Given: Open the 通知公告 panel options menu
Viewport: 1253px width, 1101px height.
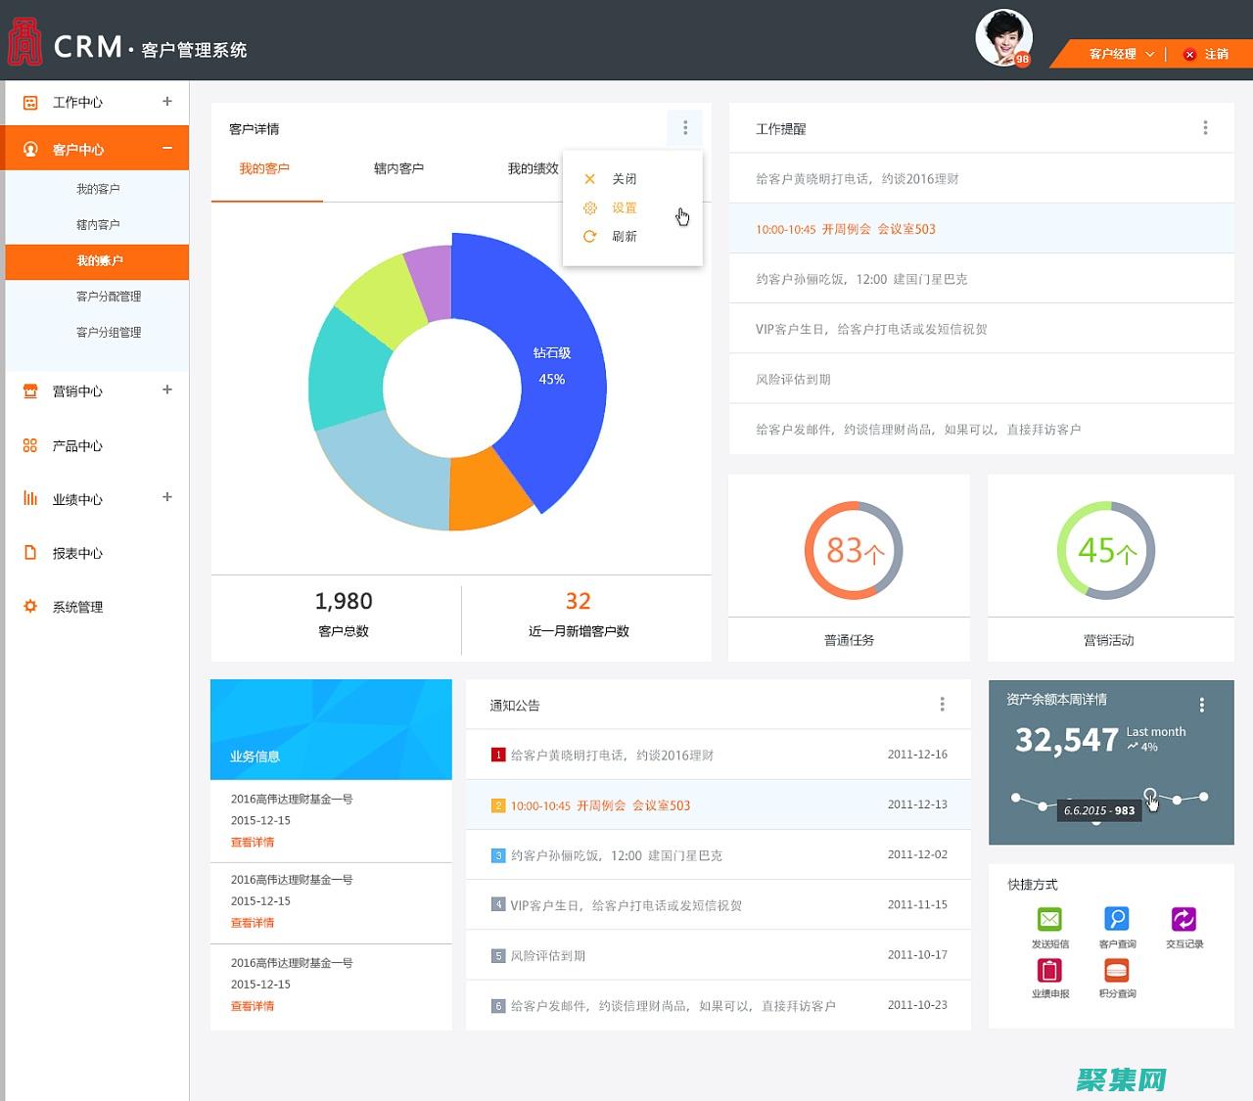Looking at the screenshot, I should 942,704.
